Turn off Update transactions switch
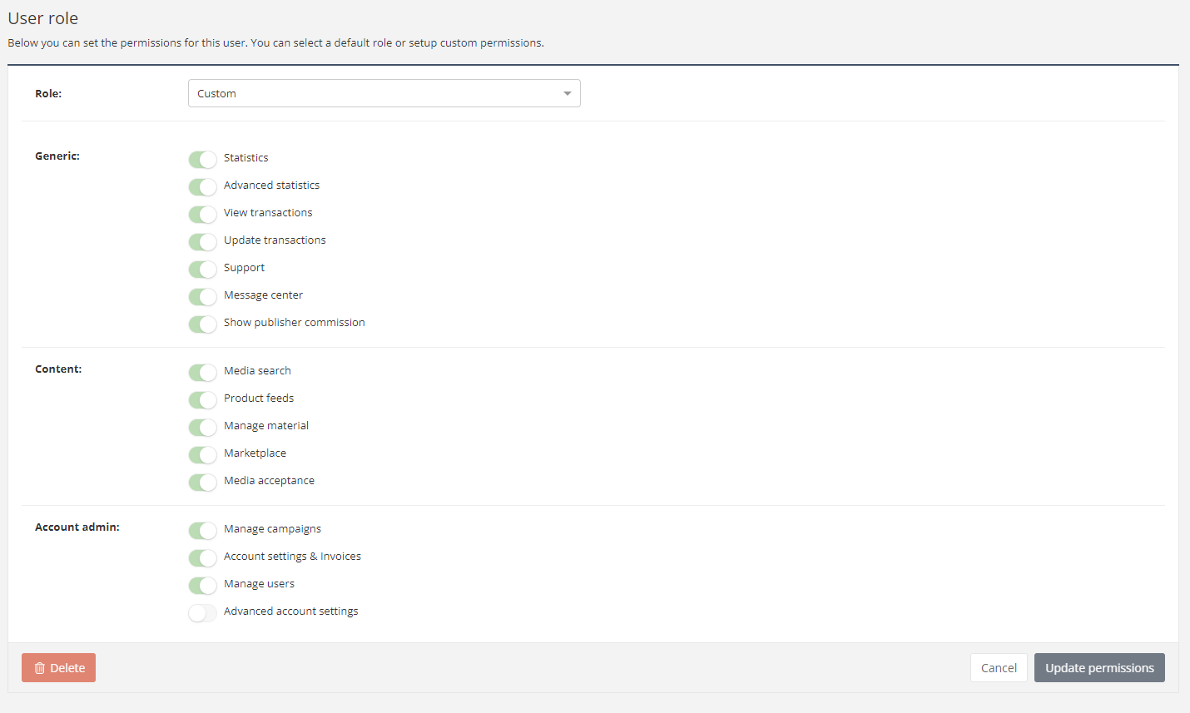 point(202,241)
